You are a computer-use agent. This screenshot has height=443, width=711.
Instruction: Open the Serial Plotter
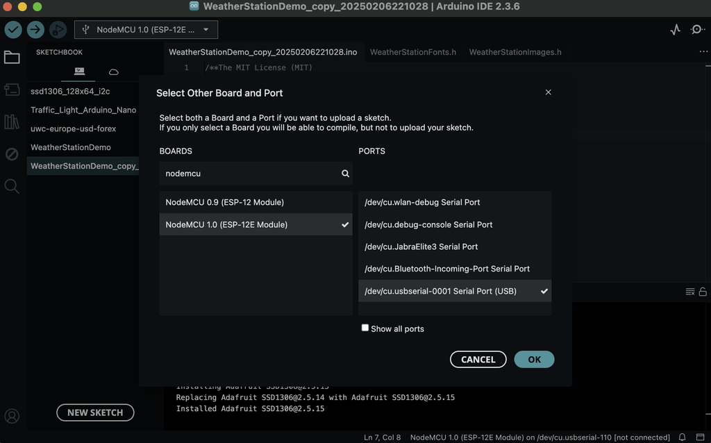[x=675, y=30]
